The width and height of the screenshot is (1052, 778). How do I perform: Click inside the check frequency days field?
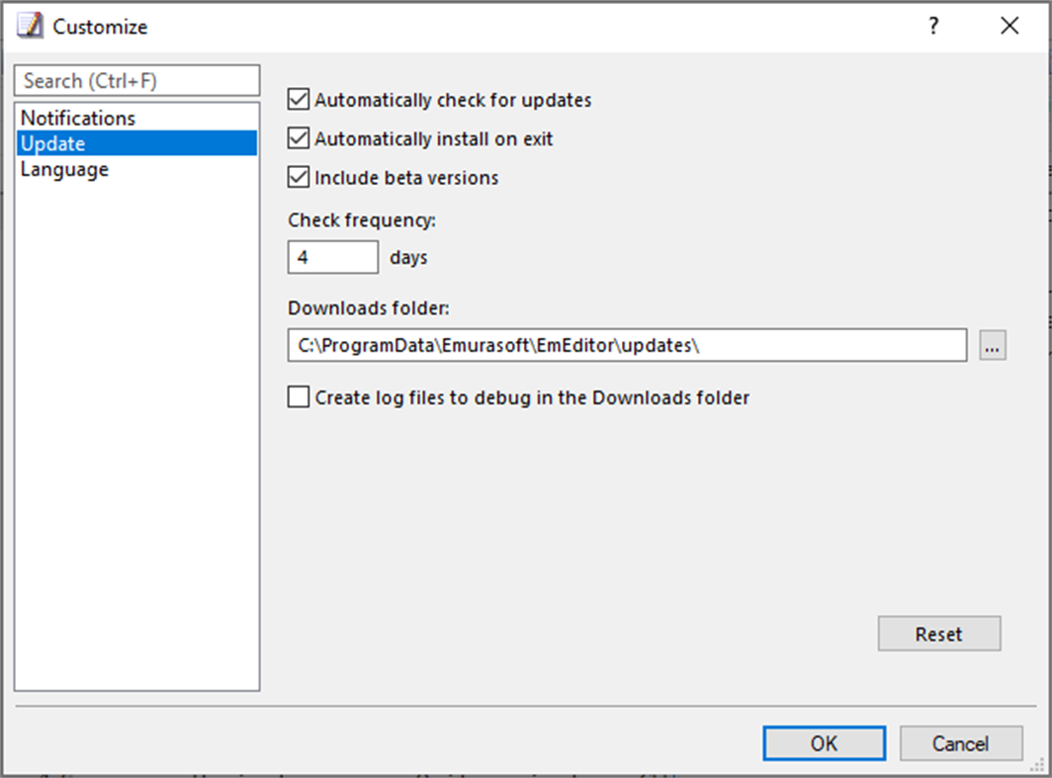(x=332, y=256)
